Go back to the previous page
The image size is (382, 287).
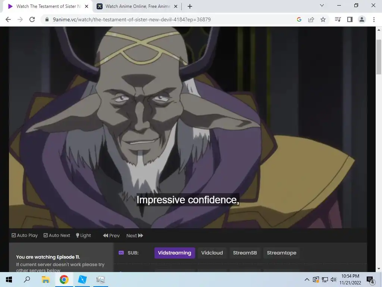pyautogui.click(x=8, y=19)
